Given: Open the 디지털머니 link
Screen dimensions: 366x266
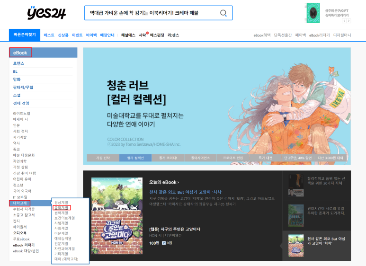Looking at the screenshot, I should tap(342, 35).
